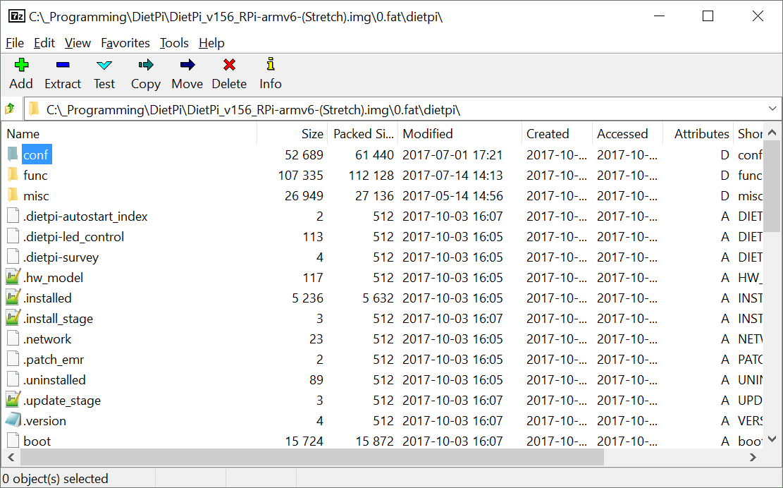Run Test with the checkmark icon

(x=104, y=65)
